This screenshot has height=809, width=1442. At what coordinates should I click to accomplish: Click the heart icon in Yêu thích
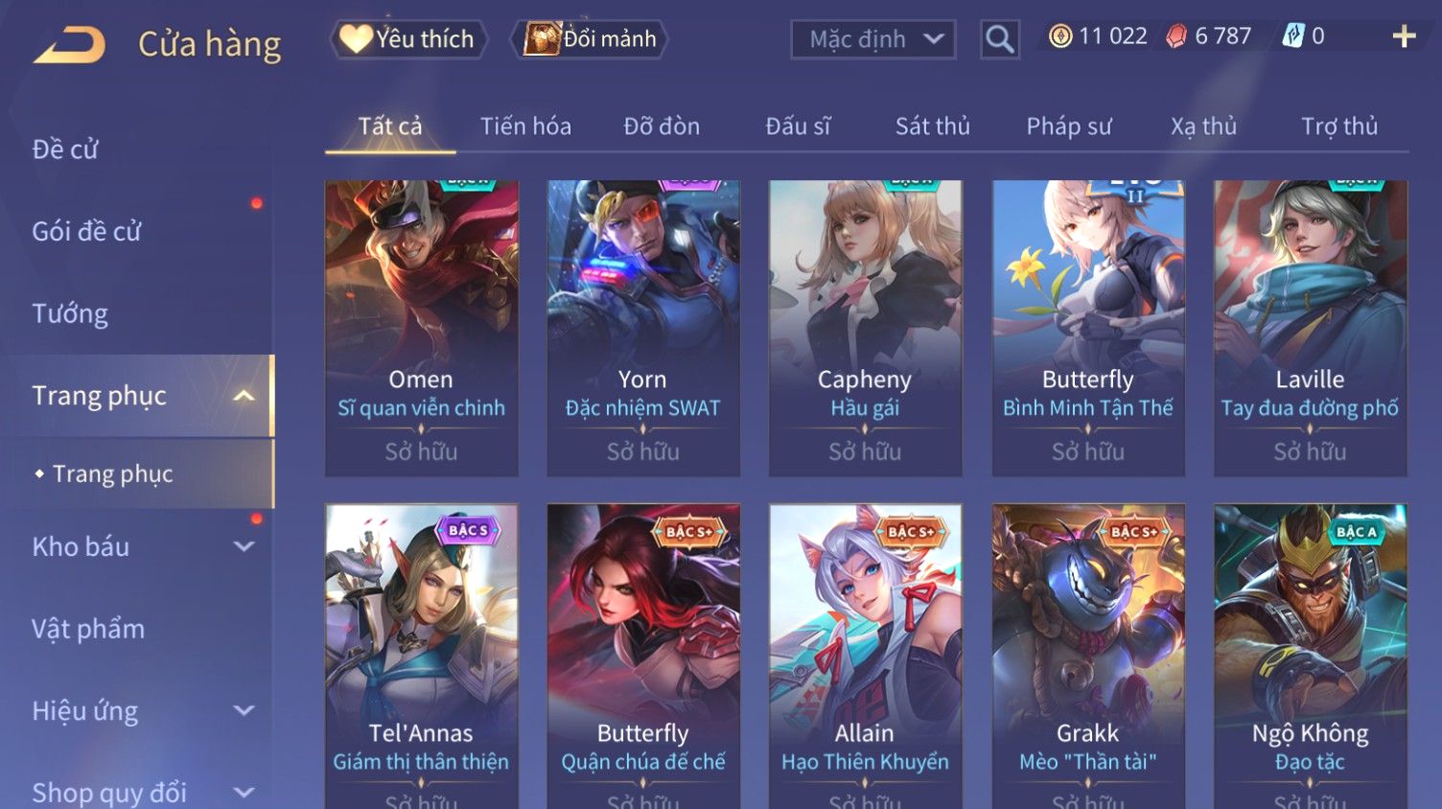pyautogui.click(x=356, y=38)
